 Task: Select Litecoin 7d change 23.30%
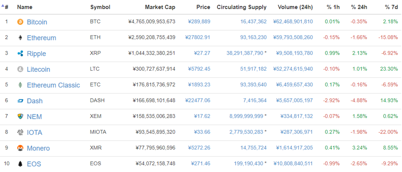[390, 69]
